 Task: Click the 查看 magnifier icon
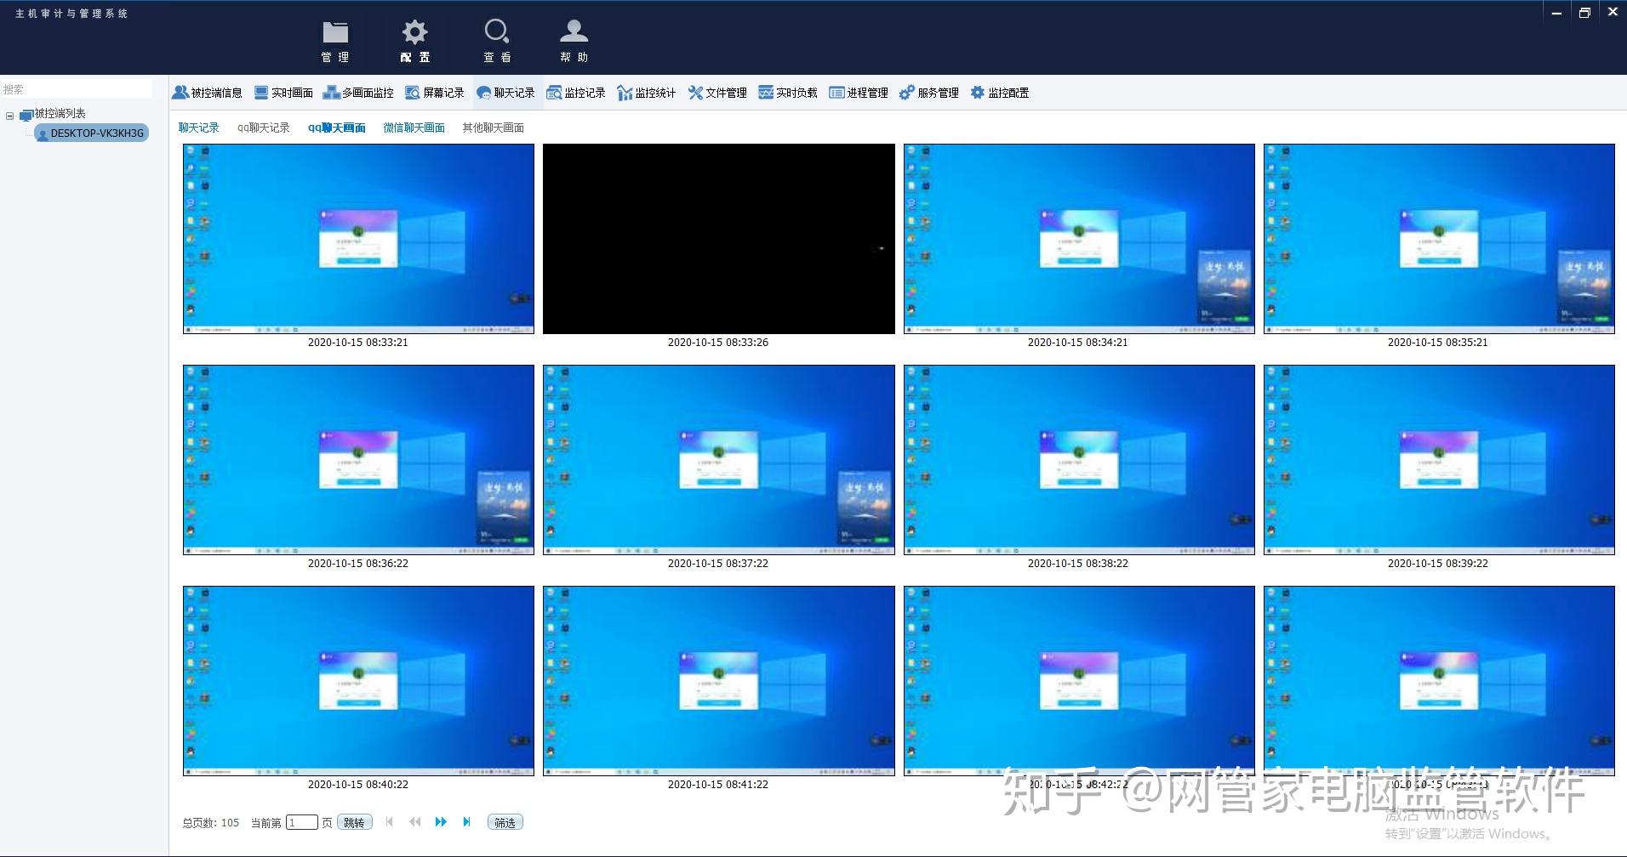(x=497, y=41)
